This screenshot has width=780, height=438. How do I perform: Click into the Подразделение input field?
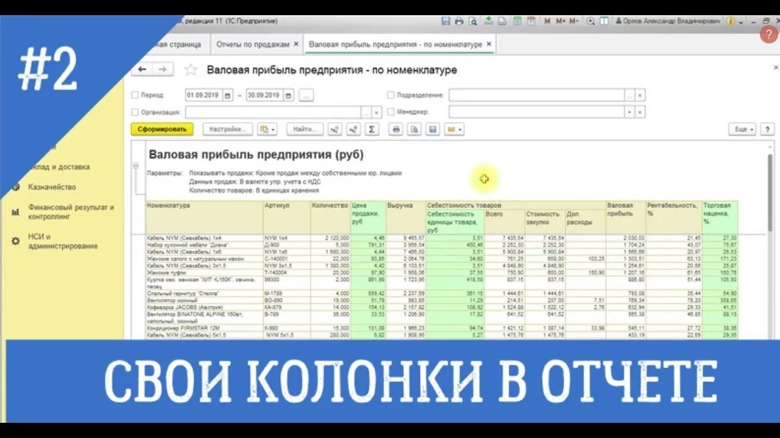pyautogui.click(x=536, y=96)
